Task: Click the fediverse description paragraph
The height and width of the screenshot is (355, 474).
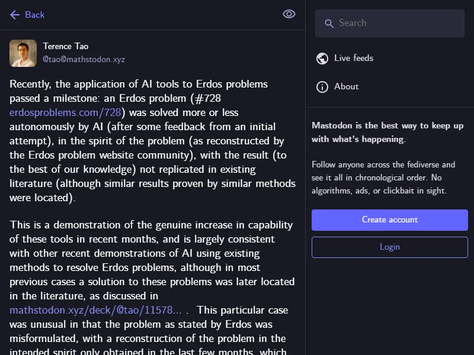Action: (x=383, y=177)
